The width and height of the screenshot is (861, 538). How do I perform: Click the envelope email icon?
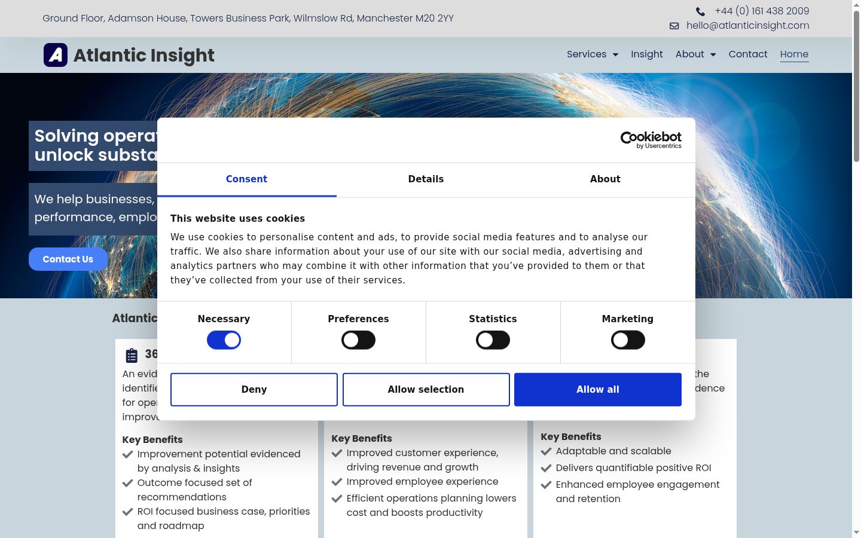tap(674, 26)
